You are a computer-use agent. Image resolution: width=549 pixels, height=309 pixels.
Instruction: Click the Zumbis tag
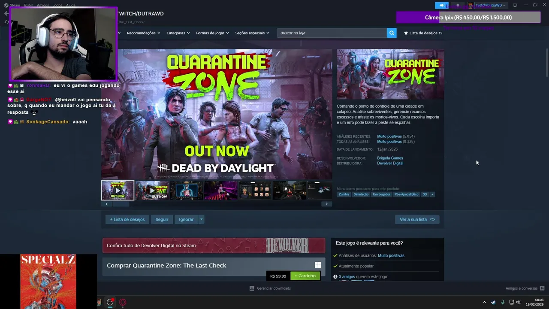344,194
